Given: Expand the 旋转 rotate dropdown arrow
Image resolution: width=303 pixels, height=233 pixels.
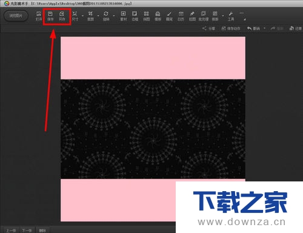Looking at the screenshot, I should tap(114, 16).
